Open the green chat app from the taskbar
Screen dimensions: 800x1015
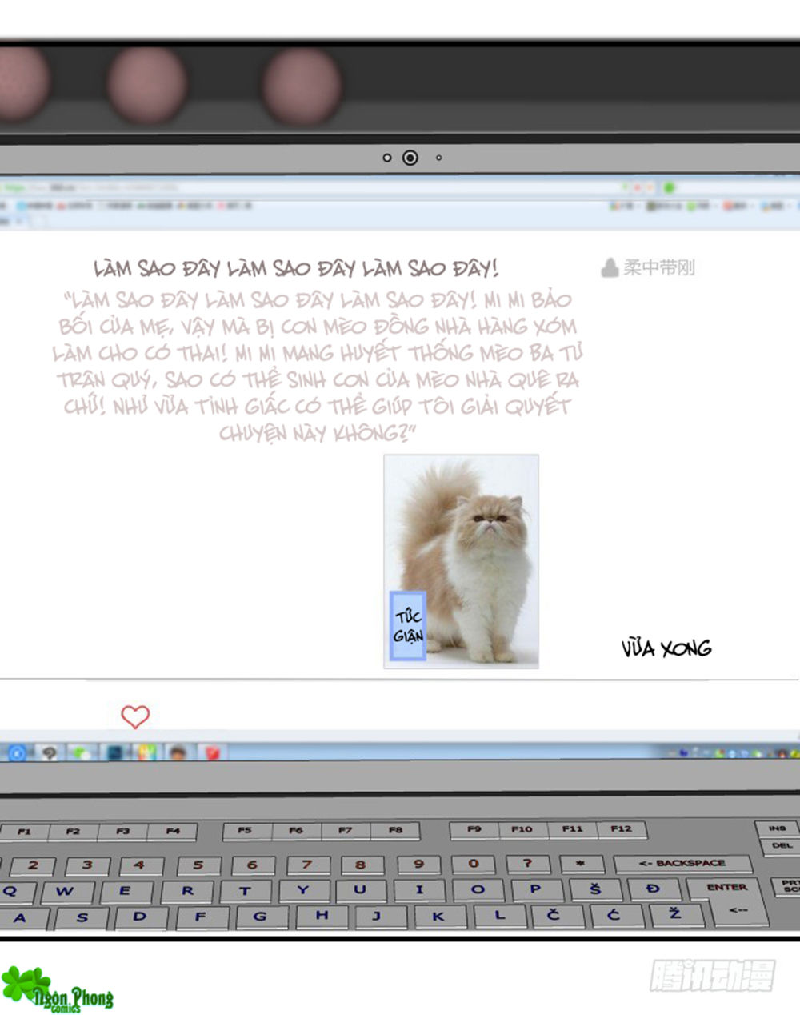pos(80,752)
